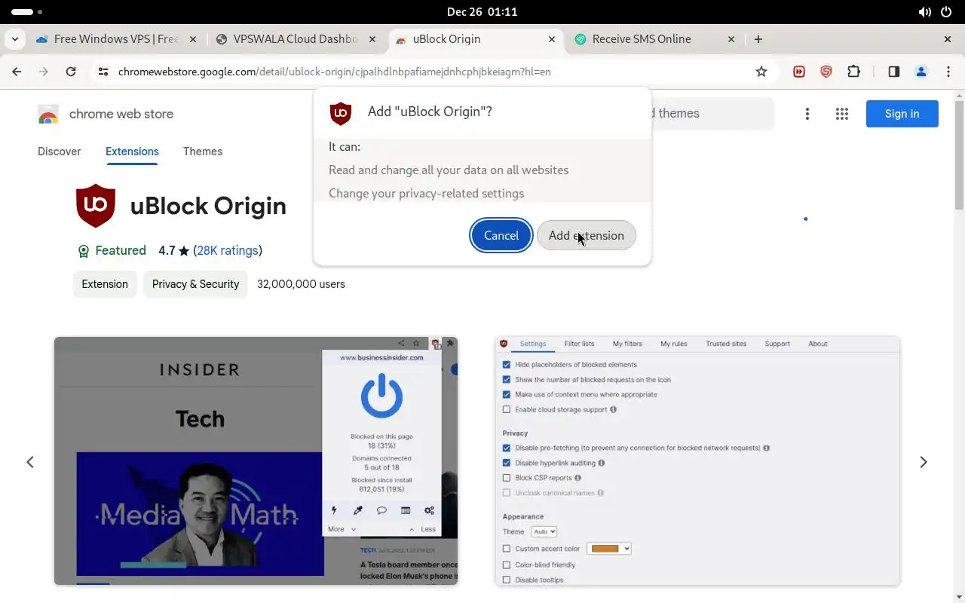Open the Themes section
This screenshot has height=603, width=965.
[x=203, y=152]
